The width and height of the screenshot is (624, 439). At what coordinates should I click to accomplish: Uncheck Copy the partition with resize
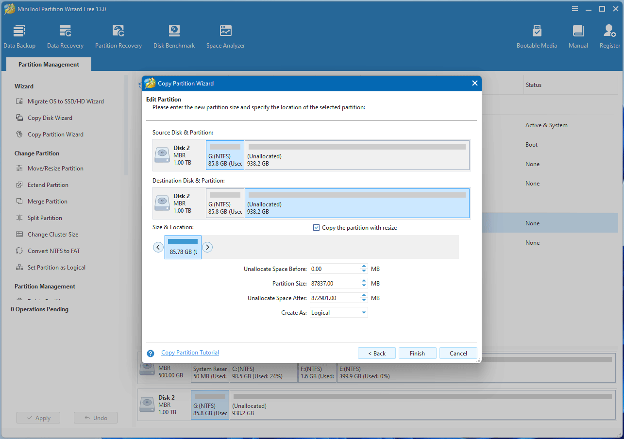pos(317,228)
